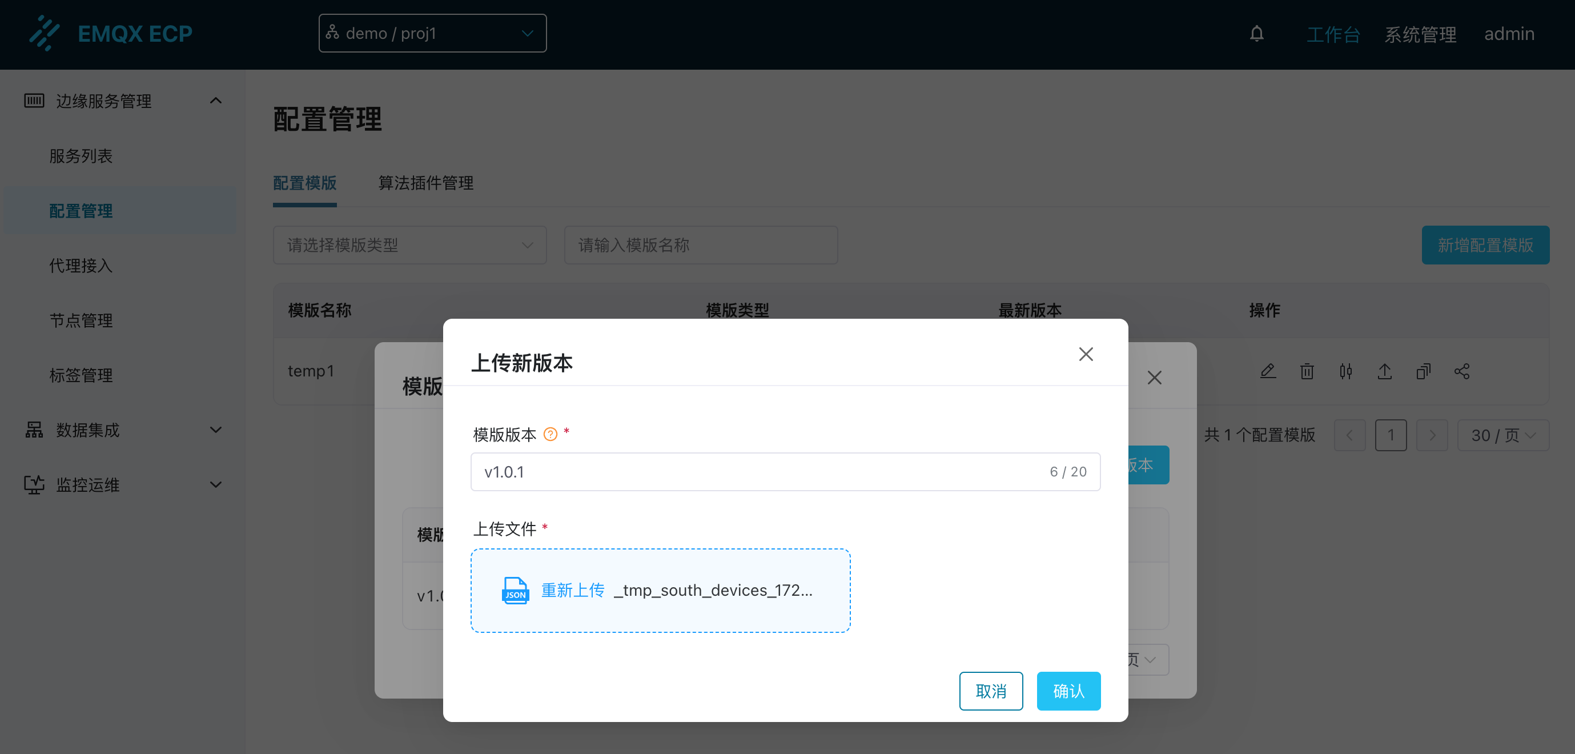Click the deploy/push icon for temp1

(x=1386, y=371)
